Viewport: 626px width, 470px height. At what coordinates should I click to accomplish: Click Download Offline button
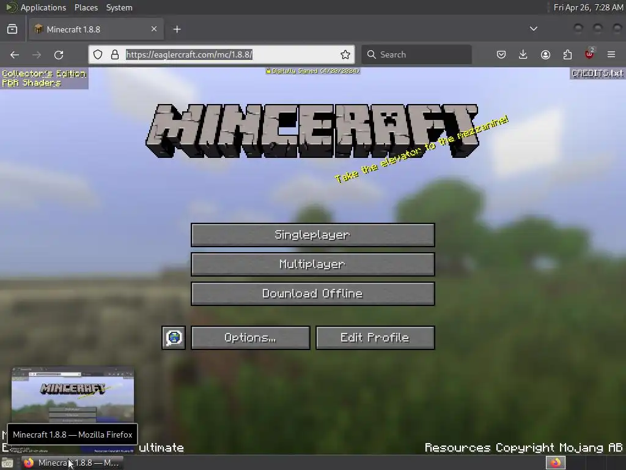312,294
